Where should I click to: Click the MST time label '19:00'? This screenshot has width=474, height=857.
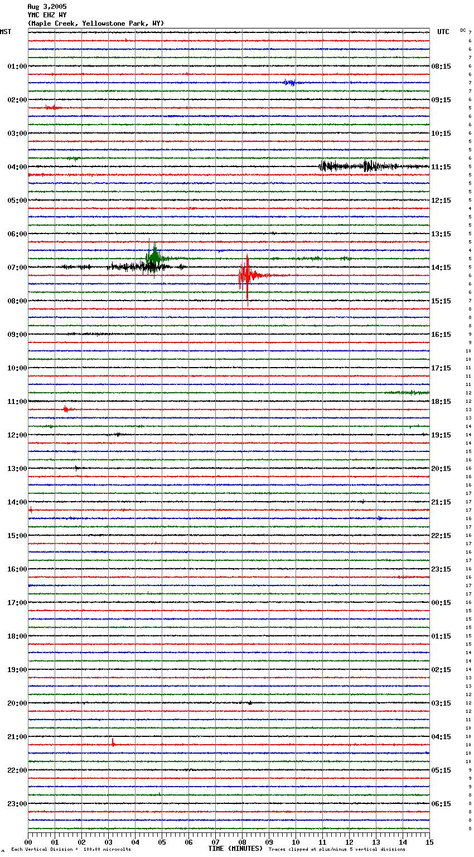17,670
